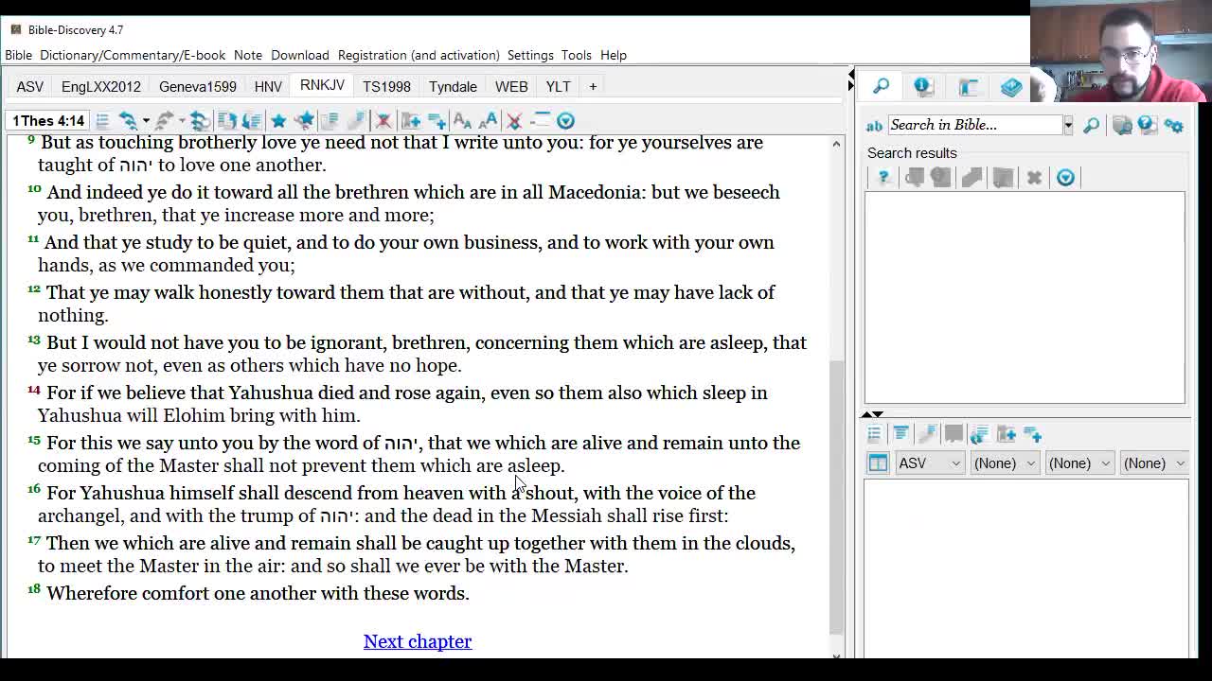Click the search help question icon
This screenshot has width=1212, height=681.
point(1147,125)
